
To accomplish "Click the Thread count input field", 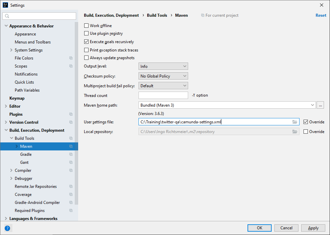I will coord(163,95).
